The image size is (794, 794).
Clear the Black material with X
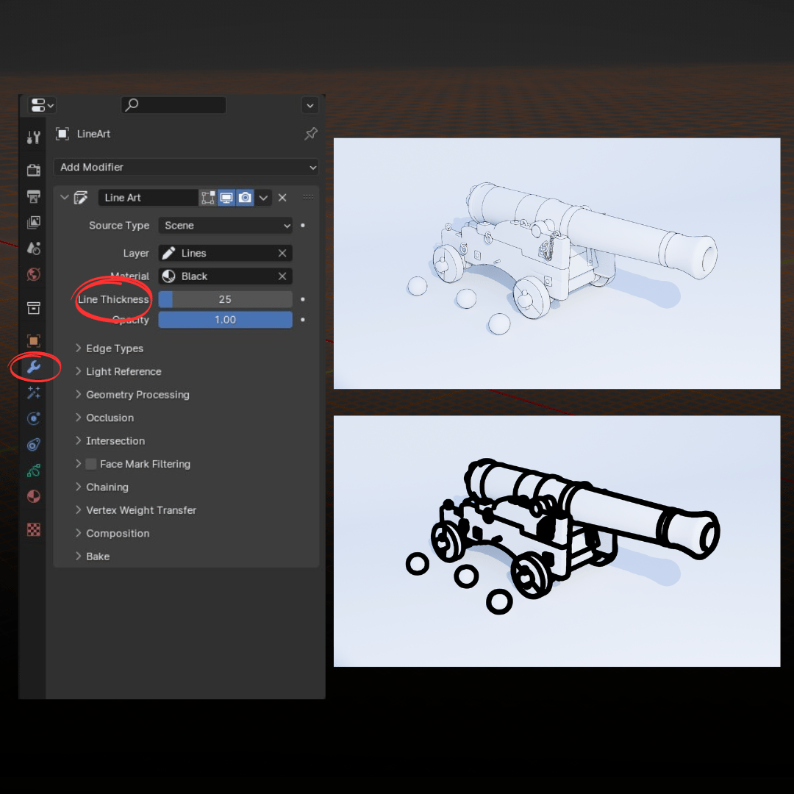[x=282, y=276]
